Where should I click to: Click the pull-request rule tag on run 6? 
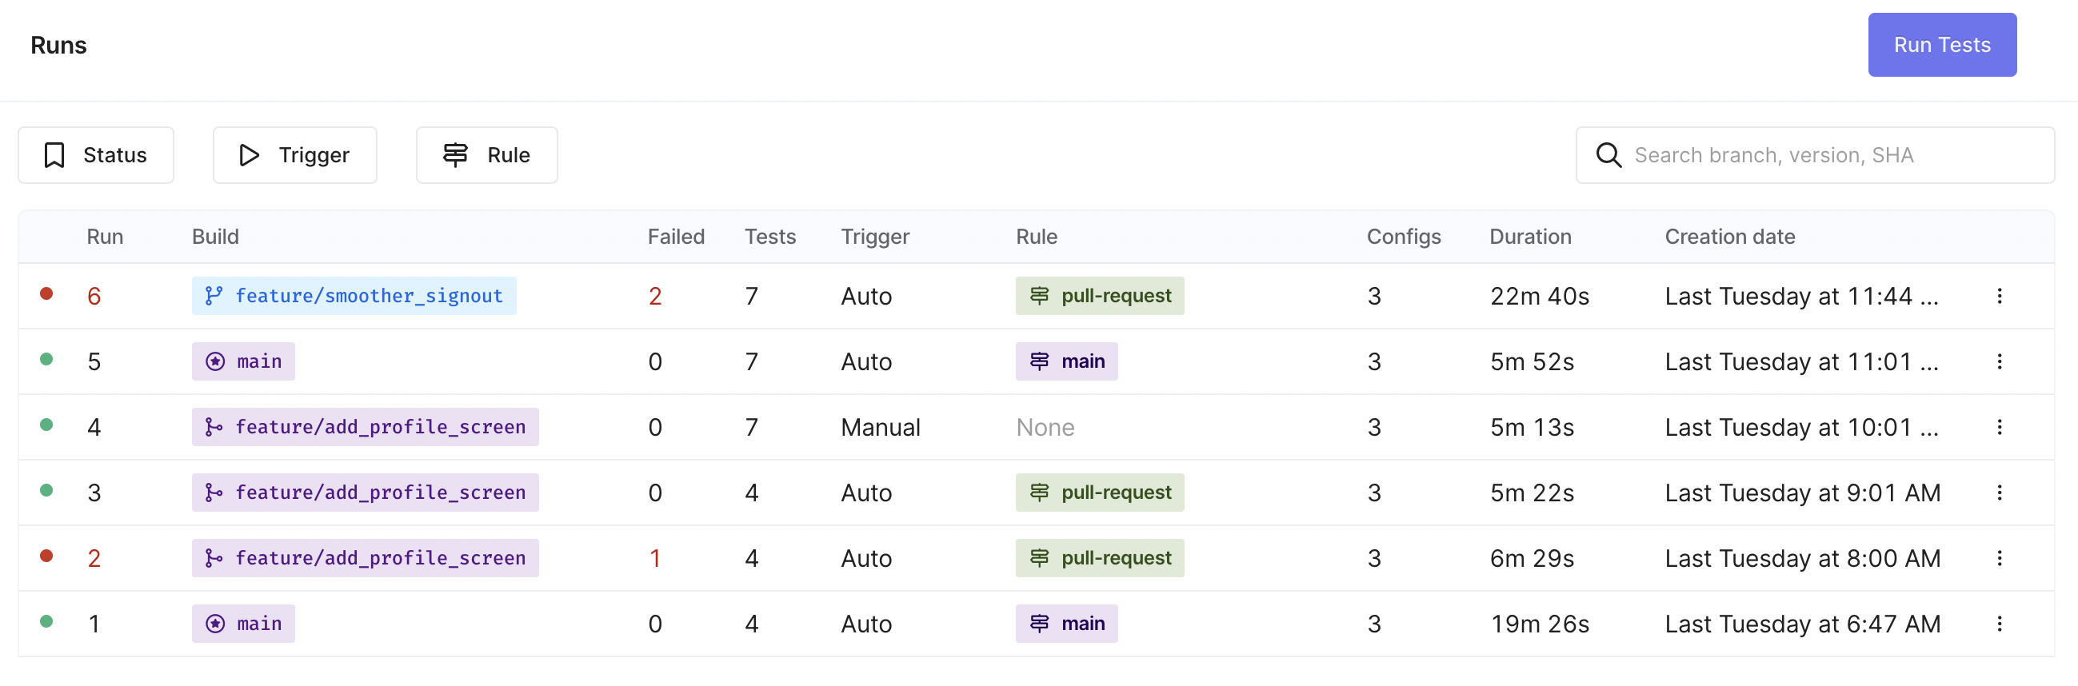1099,296
